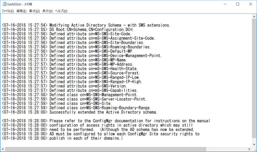Click line 'publish in each of their domains.)'
This screenshot has height=152, width=257.
pos(62,138)
